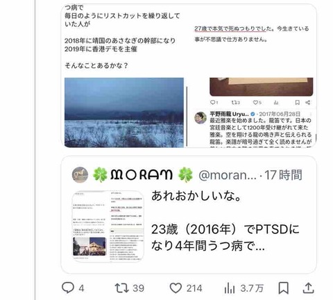View analytics via the bar chart icon

click(x=229, y=288)
